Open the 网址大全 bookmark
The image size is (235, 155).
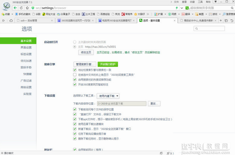coord(49,14)
